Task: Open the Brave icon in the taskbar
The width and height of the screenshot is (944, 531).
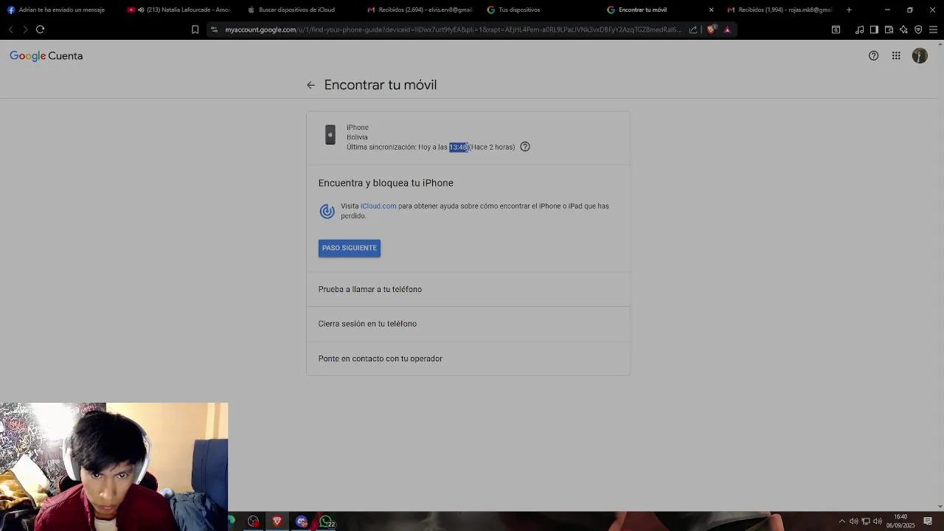Action: tap(277, 521)
